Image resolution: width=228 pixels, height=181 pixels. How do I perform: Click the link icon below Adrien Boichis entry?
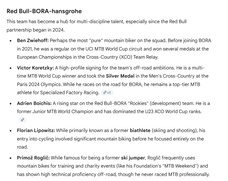click(22, 120)
